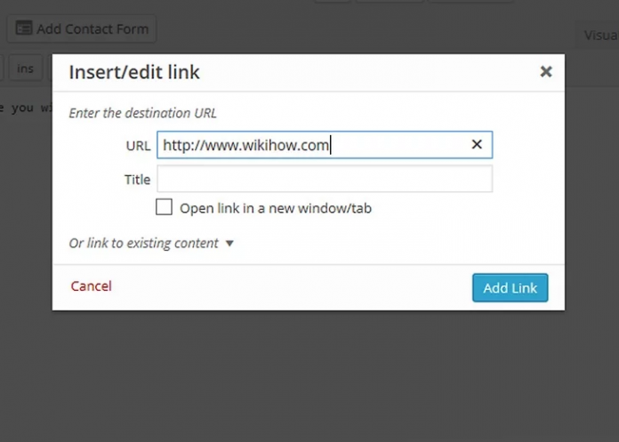Expand the link to existing content arrow

[x=229, y=243]
